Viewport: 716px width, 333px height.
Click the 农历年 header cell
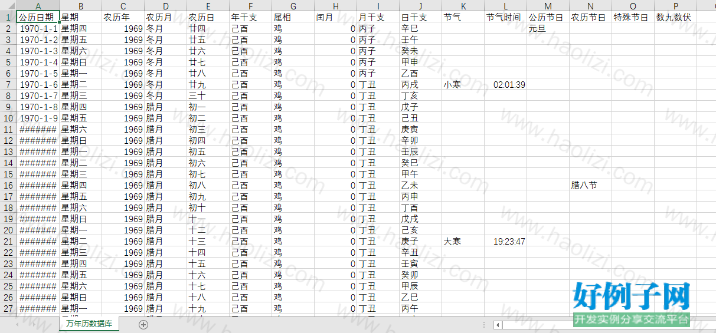(123, 17)
